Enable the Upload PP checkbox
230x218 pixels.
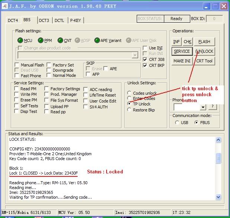click(46, 106)
